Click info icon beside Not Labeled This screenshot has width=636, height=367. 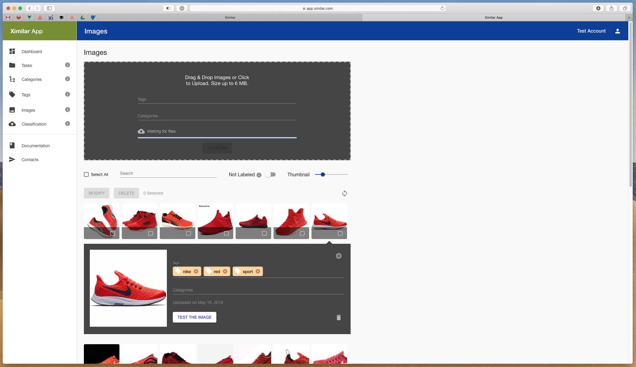tap(259, 175)
